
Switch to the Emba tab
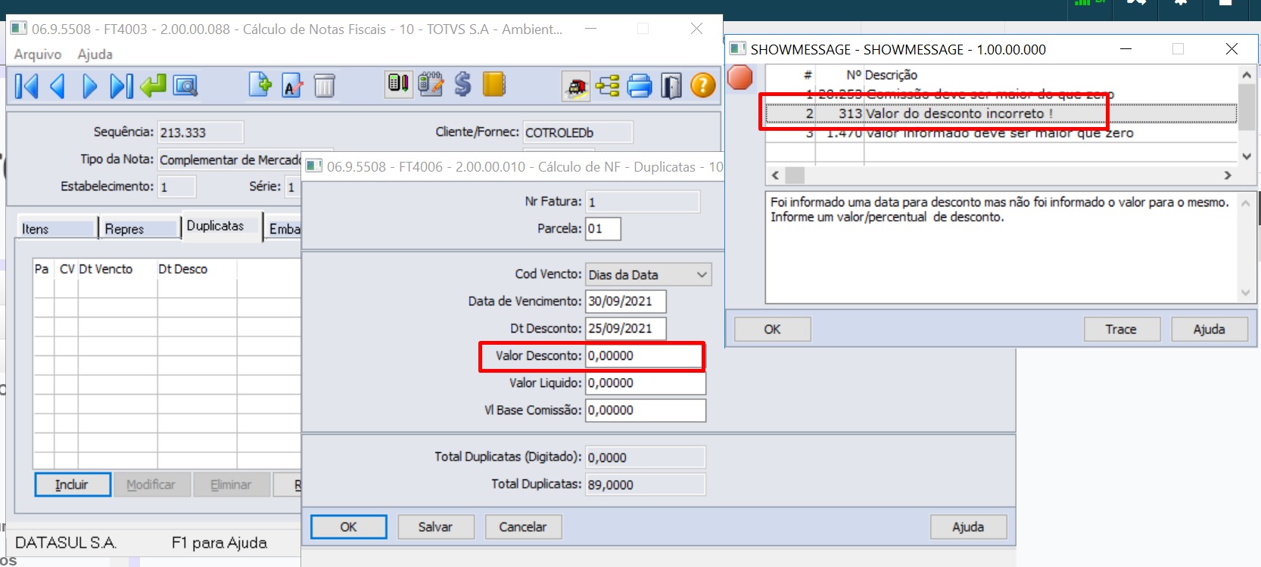[x=283, y=228]
